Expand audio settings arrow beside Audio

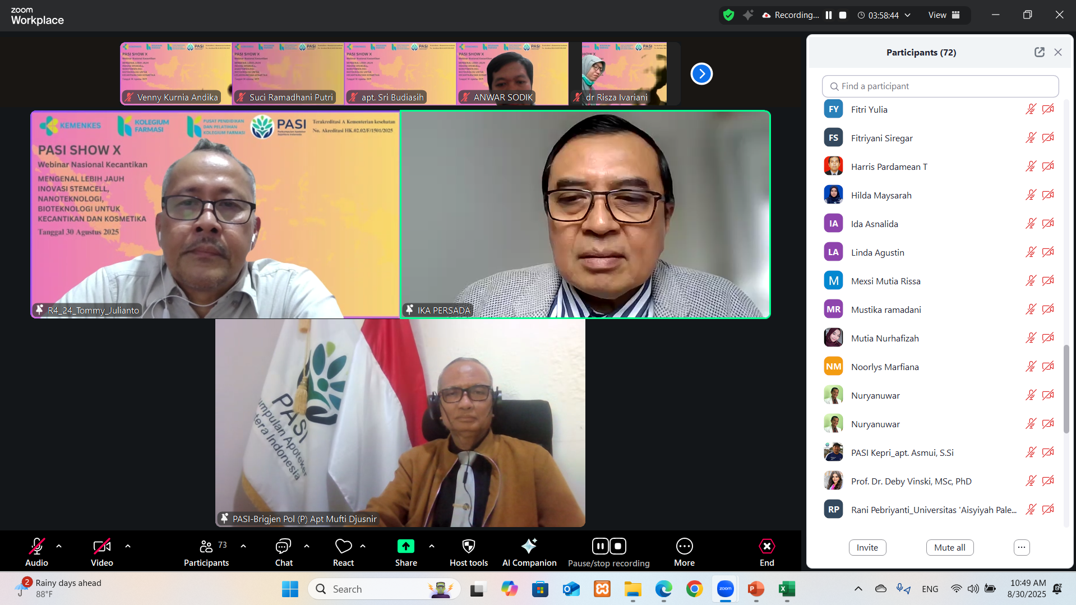[59, 546]
